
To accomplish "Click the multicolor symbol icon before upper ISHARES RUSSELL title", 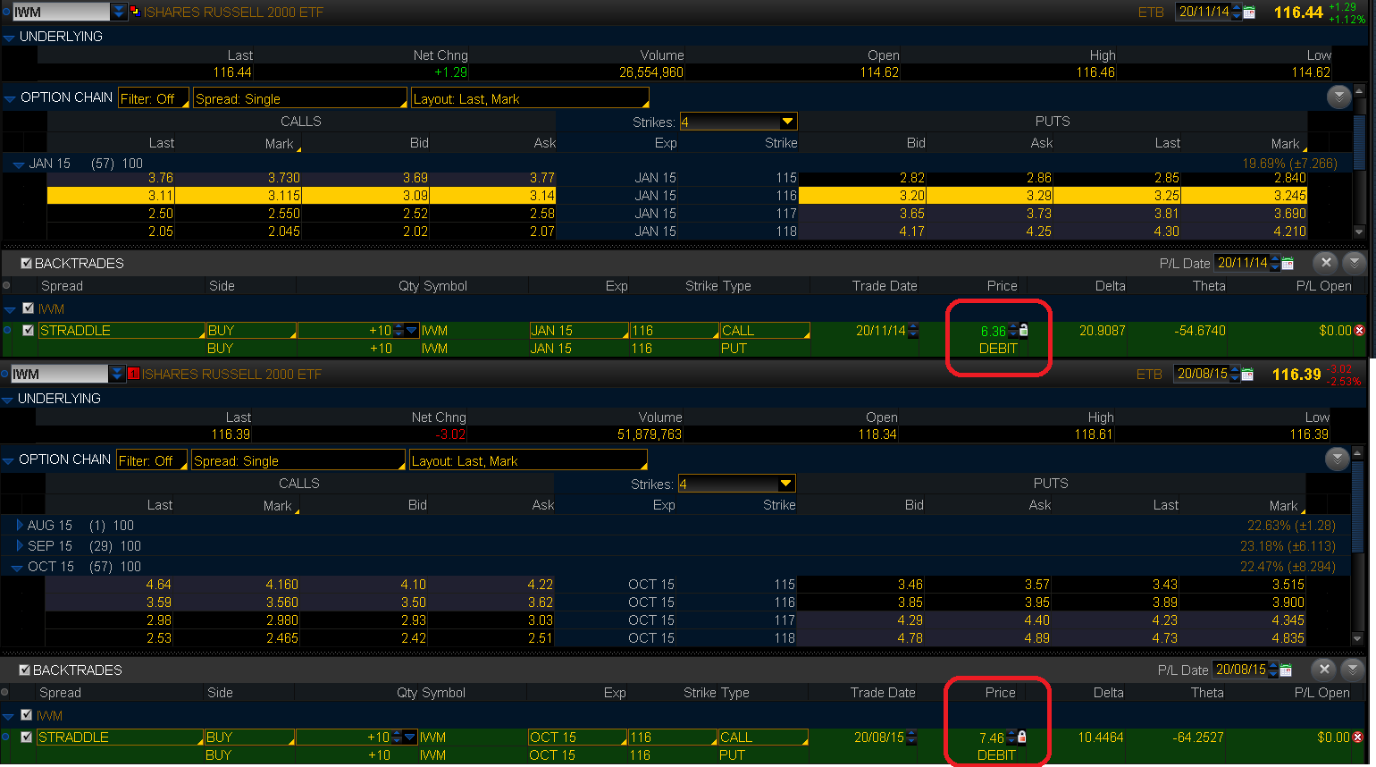I will tap(135, 12).
